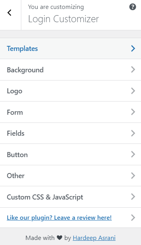Select the Logo section label
The image size is (141, 245).
coord(14,91)
